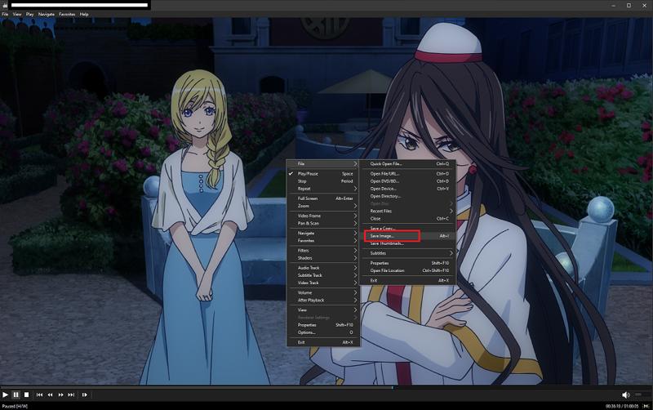Expand the Filters submenu

point(323,251)
